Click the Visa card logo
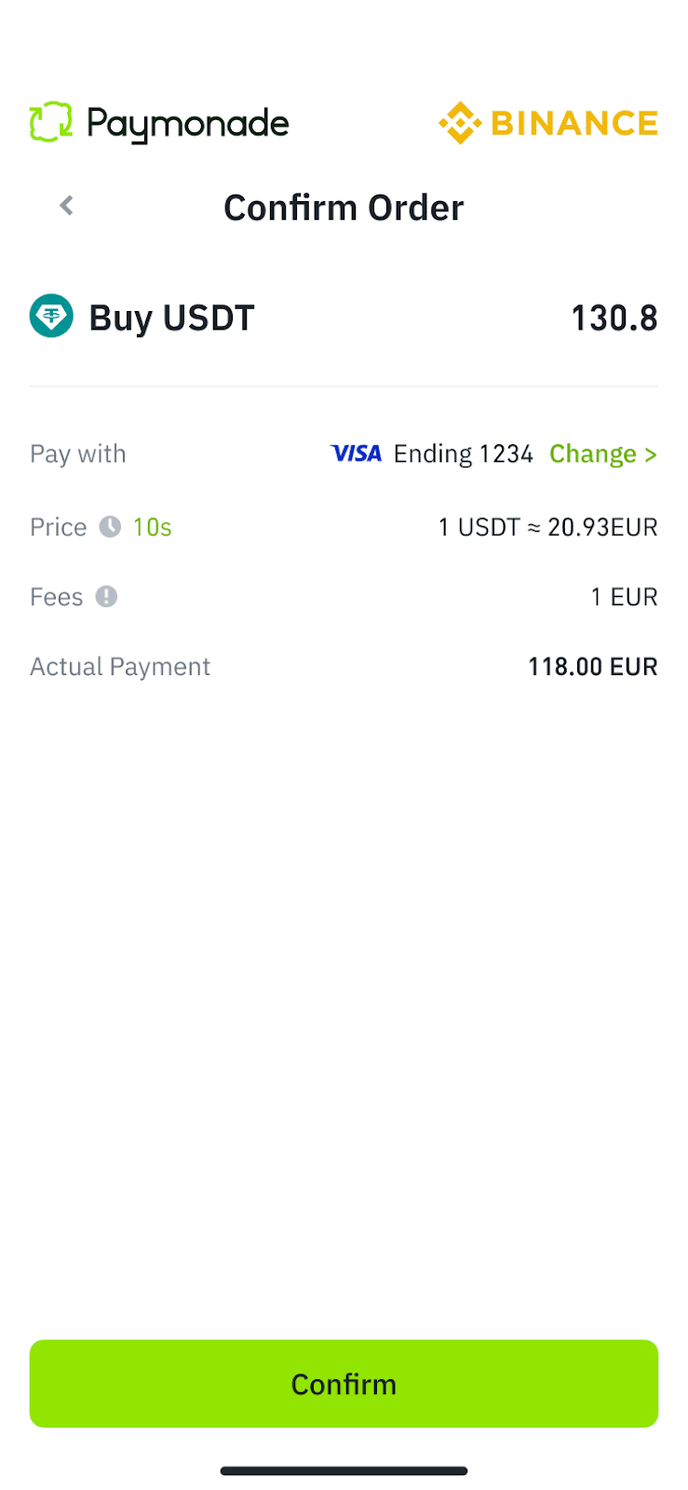The width and height of the screenshot is (688, 1490). click(x=356, y=454)
